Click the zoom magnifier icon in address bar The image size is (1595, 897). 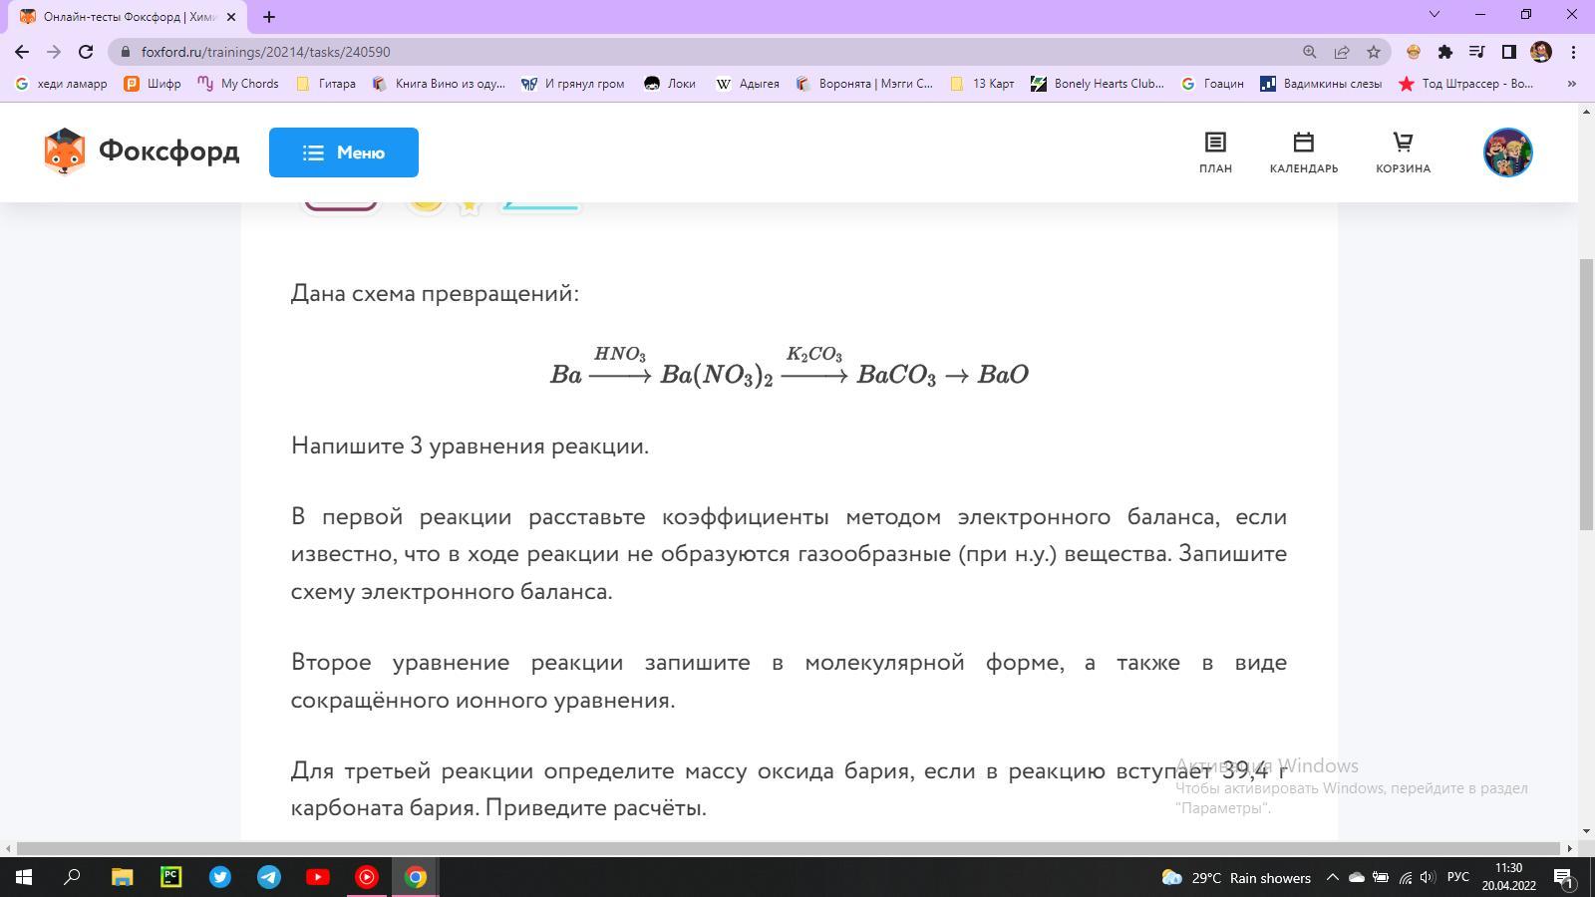pos(1309,52)
